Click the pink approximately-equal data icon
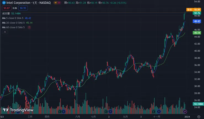 point(59,2)
